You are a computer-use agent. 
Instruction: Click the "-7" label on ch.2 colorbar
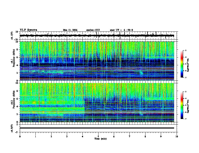click(185, 119)
